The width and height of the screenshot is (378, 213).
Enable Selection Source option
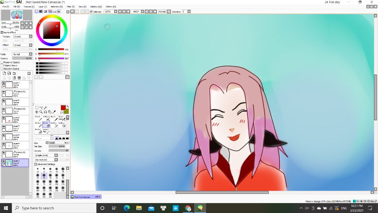tap(2, 68)
